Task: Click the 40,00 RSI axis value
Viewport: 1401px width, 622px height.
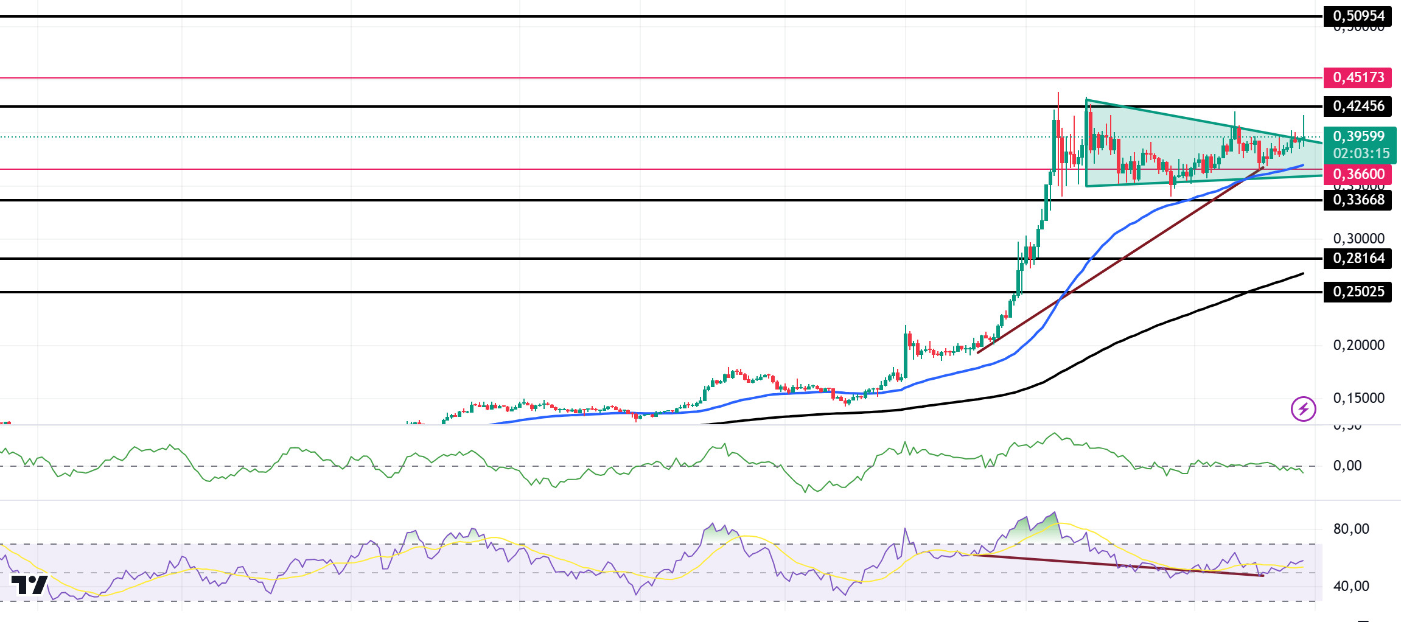Action: point(1351,586)
